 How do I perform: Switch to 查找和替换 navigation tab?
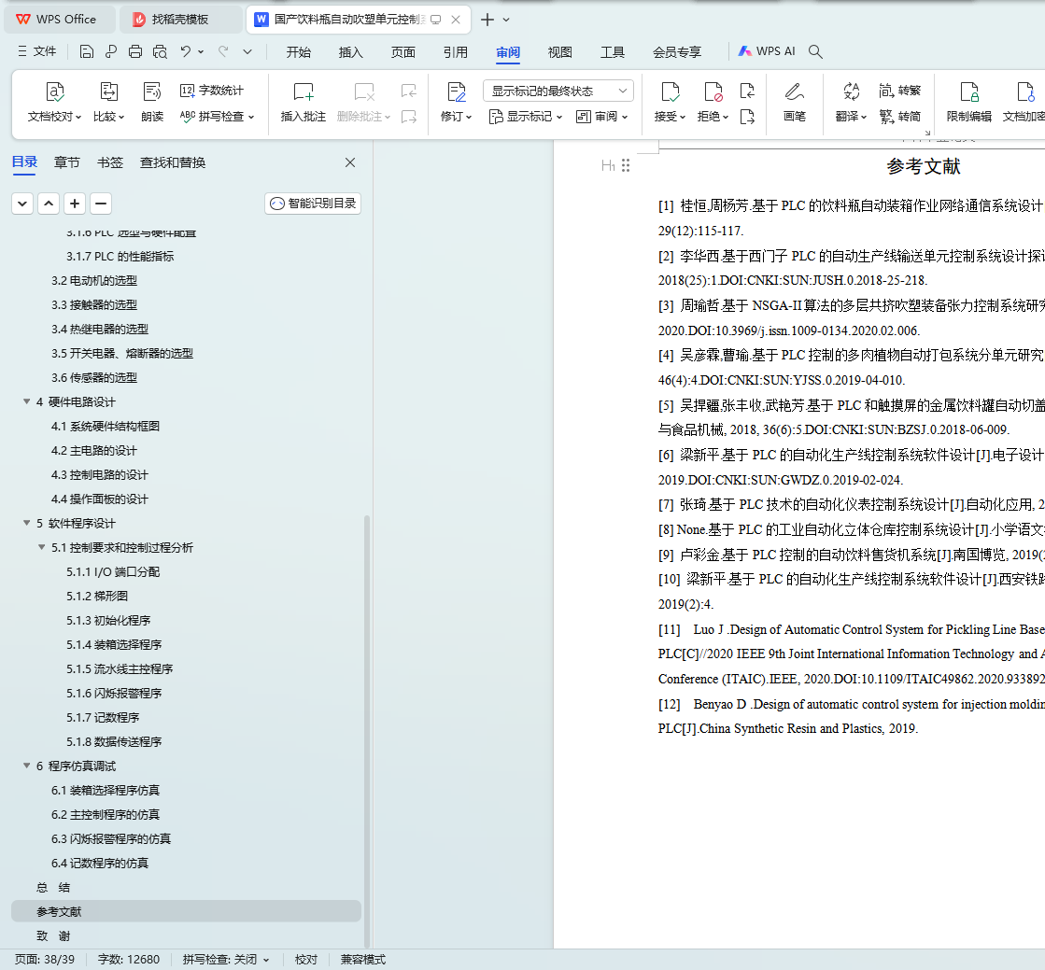173,162
